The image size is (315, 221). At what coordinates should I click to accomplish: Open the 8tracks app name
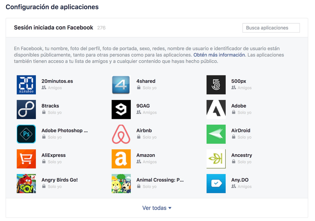tap(50, 106)
